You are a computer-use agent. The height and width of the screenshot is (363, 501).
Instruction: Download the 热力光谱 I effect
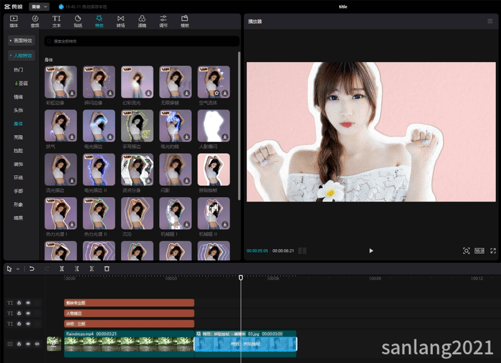click(x=72, y=225)
